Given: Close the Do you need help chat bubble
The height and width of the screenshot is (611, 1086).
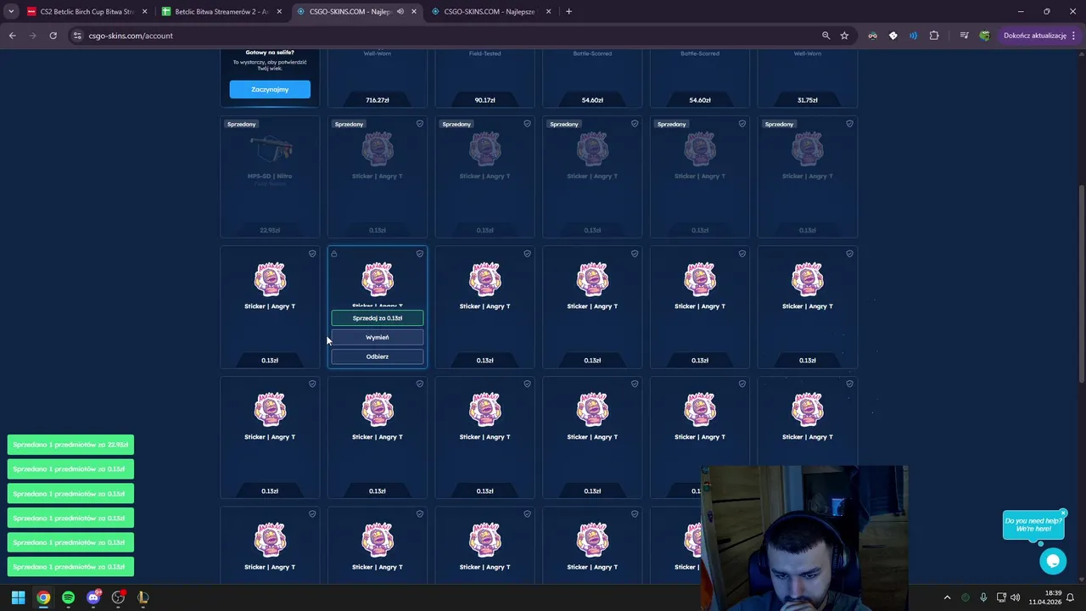Looking at the screenshot, I should pos(1063,513).
